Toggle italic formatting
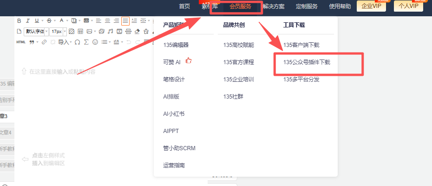The width and height of the screenshot is (432, 186). (28, 21)
